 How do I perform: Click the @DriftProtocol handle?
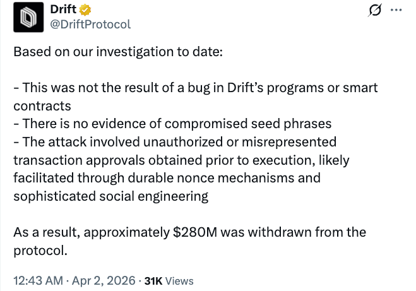click(90, 25)
